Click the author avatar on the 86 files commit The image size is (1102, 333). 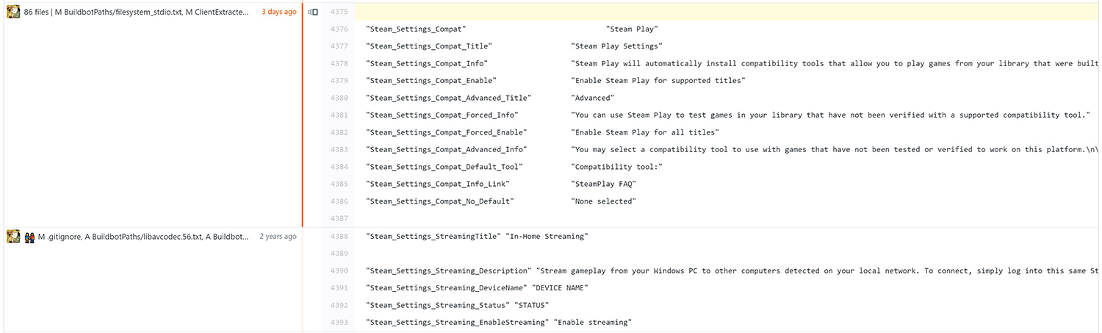click(13, 12)
